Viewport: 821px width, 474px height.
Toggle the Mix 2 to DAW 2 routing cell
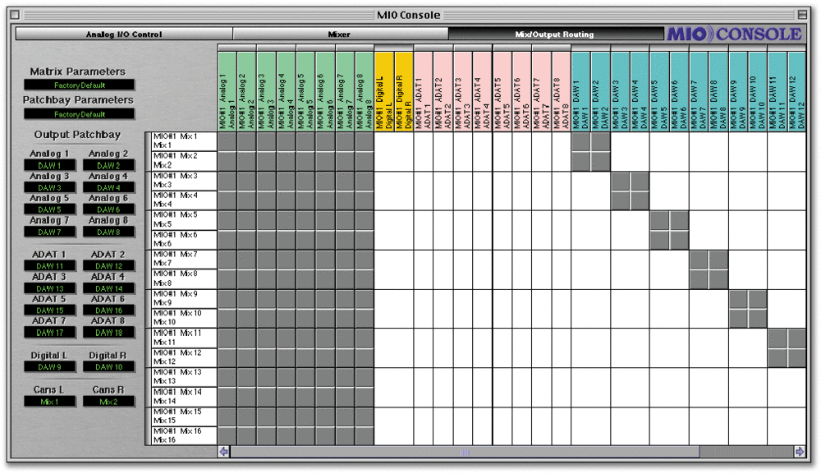coord(601,161)
